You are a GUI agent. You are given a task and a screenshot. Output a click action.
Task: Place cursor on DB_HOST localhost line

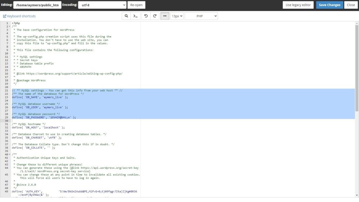point(39,128)
